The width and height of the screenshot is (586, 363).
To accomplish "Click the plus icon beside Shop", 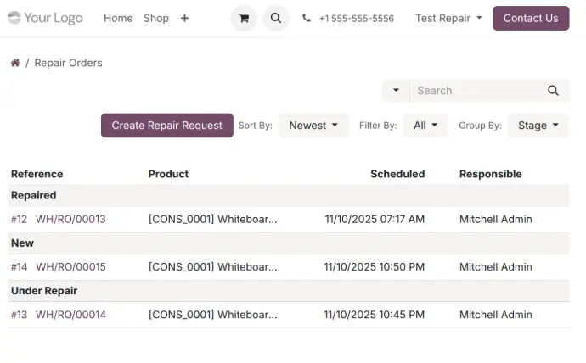I will pyautogui.click(x=184, y=18).
